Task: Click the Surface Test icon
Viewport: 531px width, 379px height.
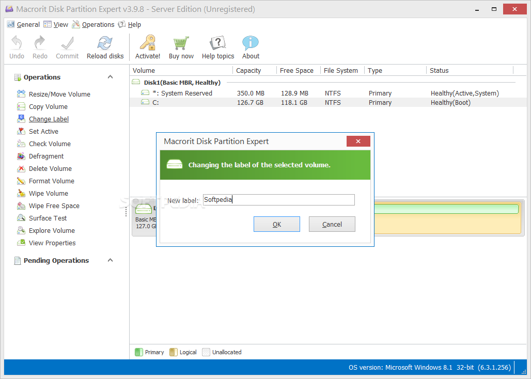Action: 21,218
